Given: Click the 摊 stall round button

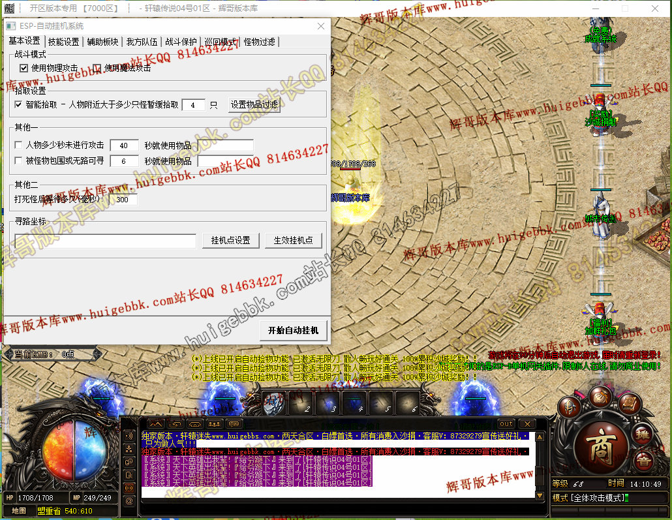Looking at the screenshot, I should (642, 435).
